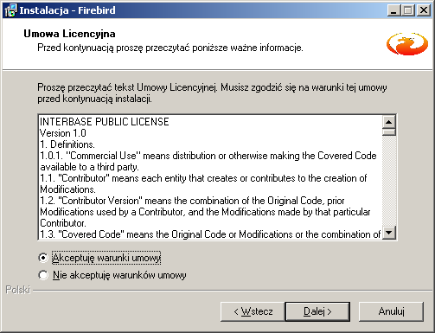Viewport: 435px width, 333px height.
Task: Click the "Polski" language label
Action: click(x=18, y=290)
